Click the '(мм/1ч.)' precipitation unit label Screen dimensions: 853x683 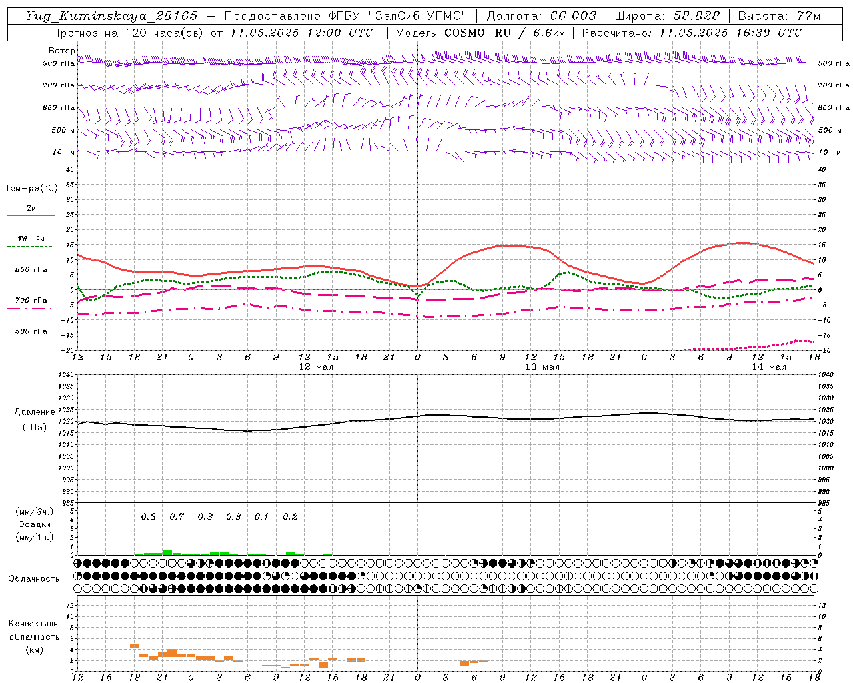[34, 537]
